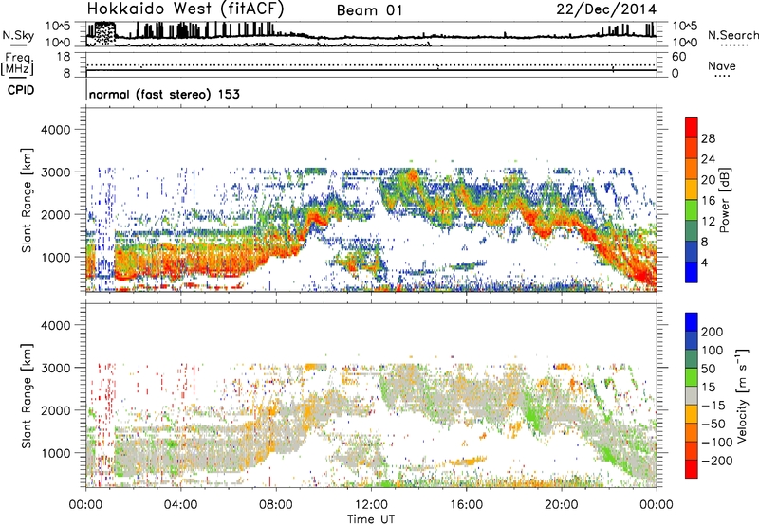The width and height of the screenshot is (759, 525).
Task: Select the 'CPID' row label
Action: point(21,90)
